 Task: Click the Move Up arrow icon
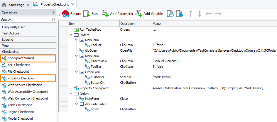(x=190, y=14)
